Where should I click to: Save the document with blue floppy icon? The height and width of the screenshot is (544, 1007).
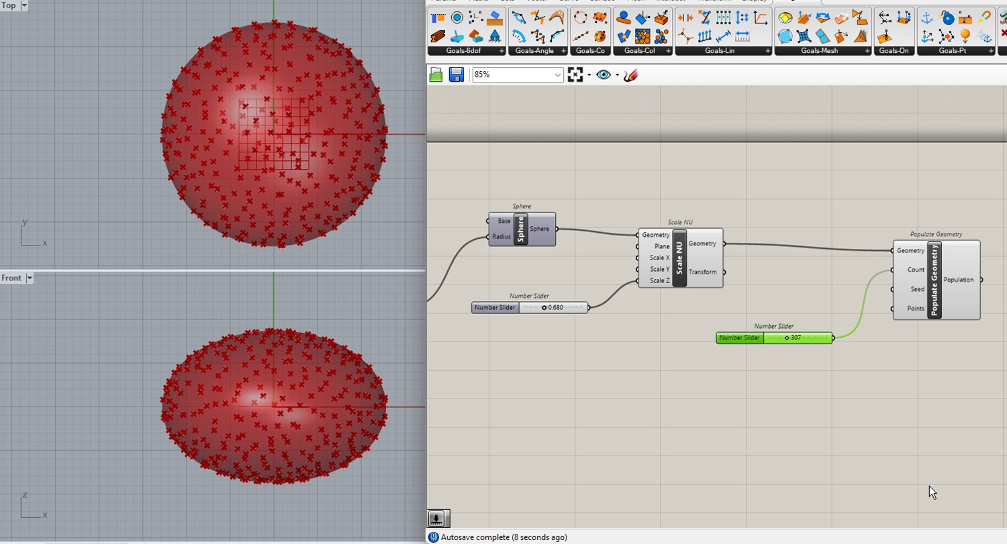pos(457,75)
